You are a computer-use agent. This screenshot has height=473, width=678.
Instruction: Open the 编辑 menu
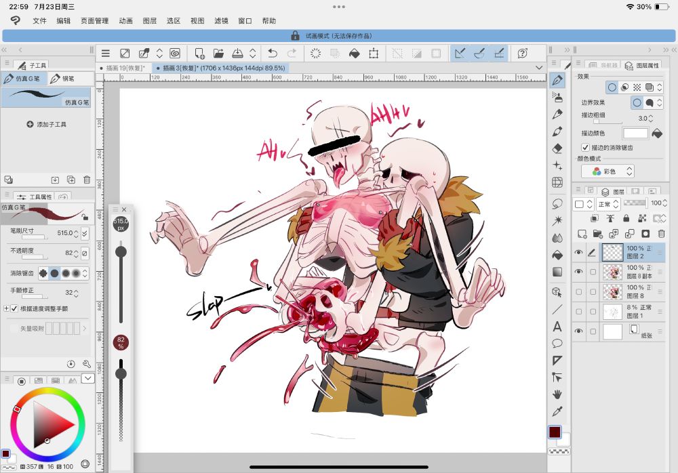[x=63, y=21]
